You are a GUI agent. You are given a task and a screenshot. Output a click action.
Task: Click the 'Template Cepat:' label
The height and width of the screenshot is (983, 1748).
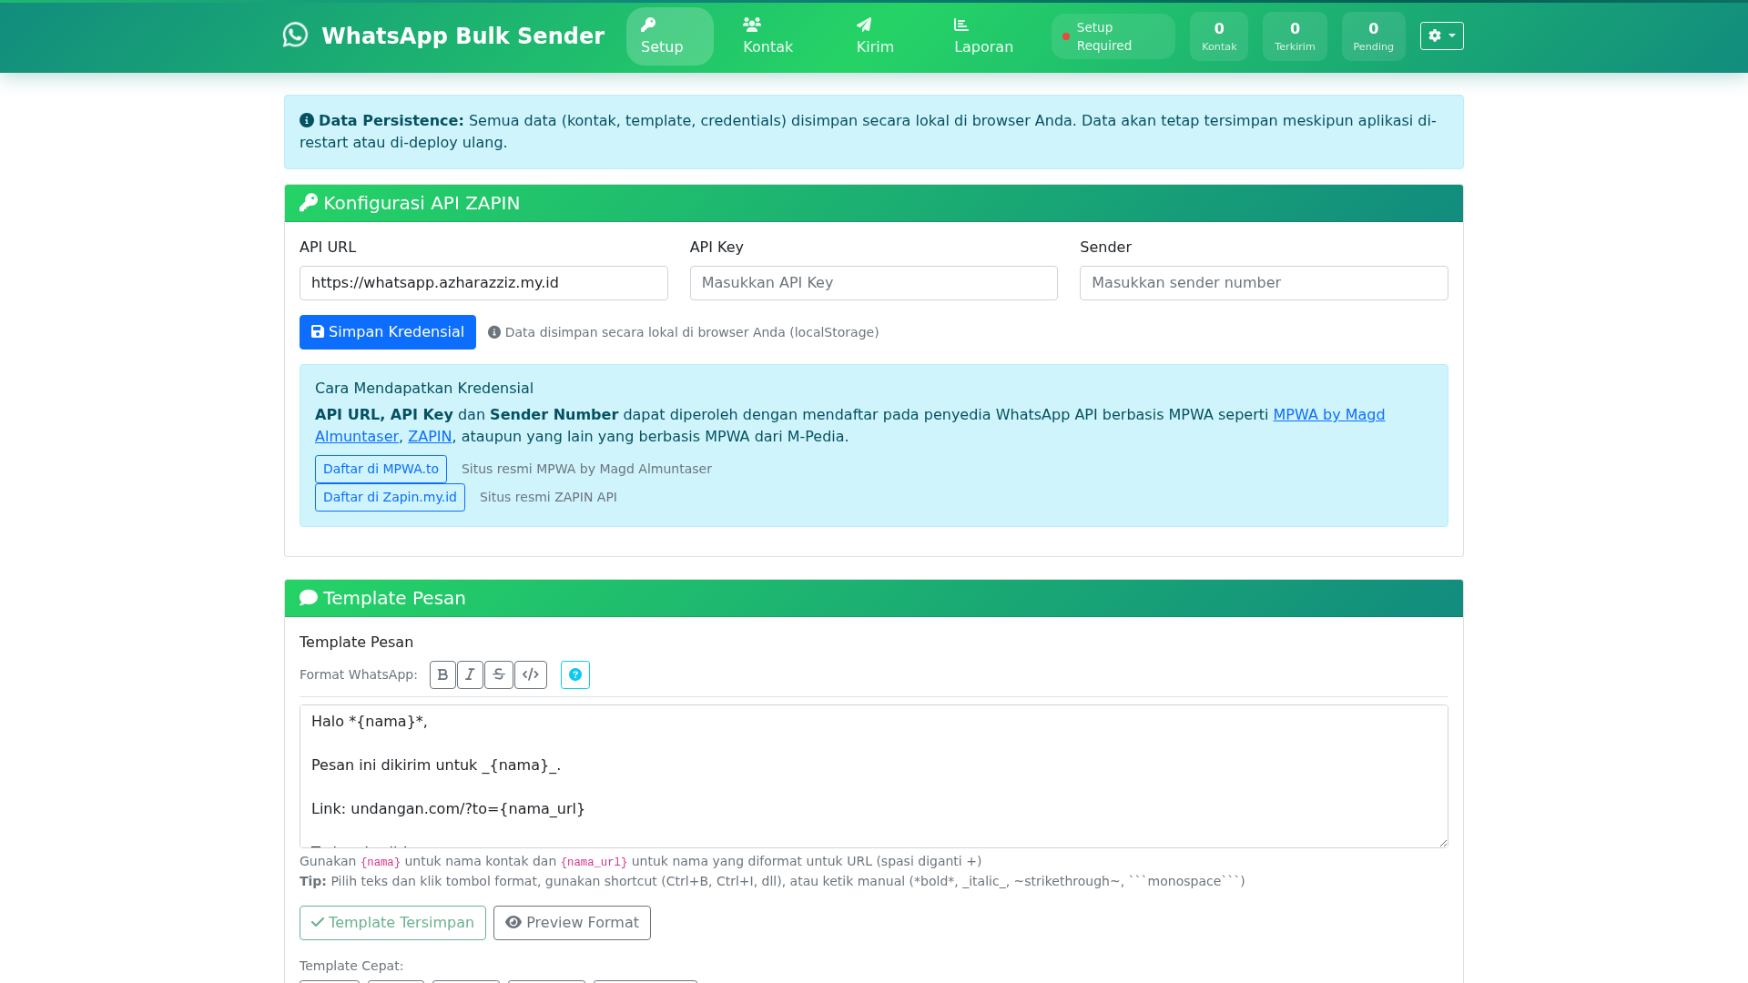pos(351,967)
